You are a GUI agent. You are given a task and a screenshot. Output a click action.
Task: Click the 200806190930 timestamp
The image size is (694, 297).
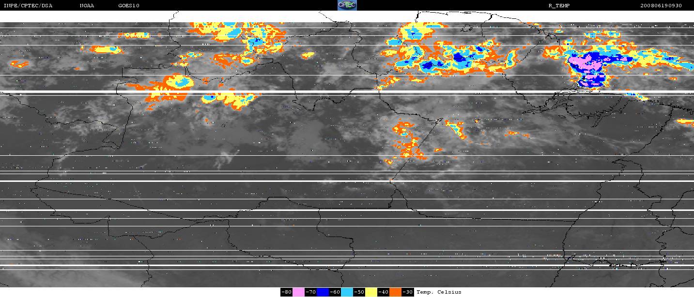tap(661, 6)
